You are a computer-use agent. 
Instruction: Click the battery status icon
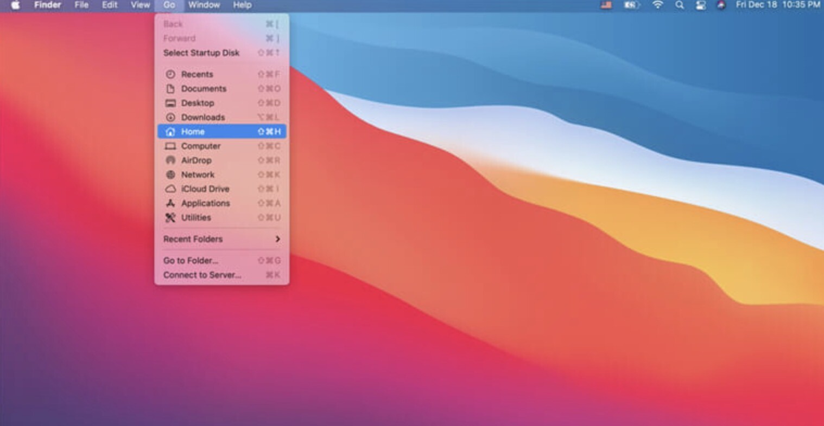631,5
